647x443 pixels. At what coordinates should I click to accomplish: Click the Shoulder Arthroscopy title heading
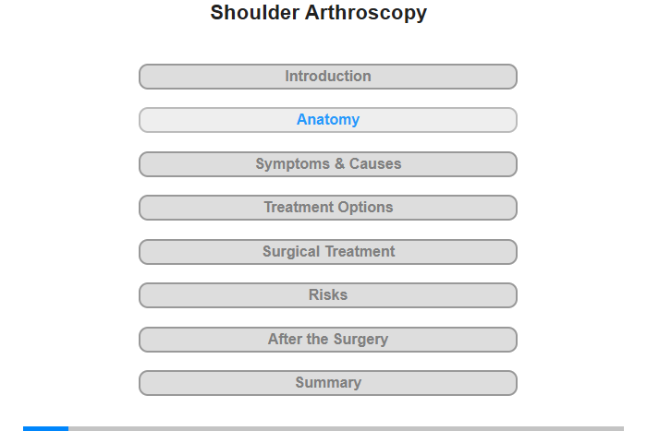coord(319,13)
